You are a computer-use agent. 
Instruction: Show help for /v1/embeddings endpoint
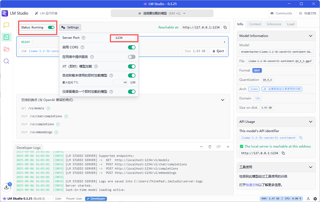coord(56,132)
